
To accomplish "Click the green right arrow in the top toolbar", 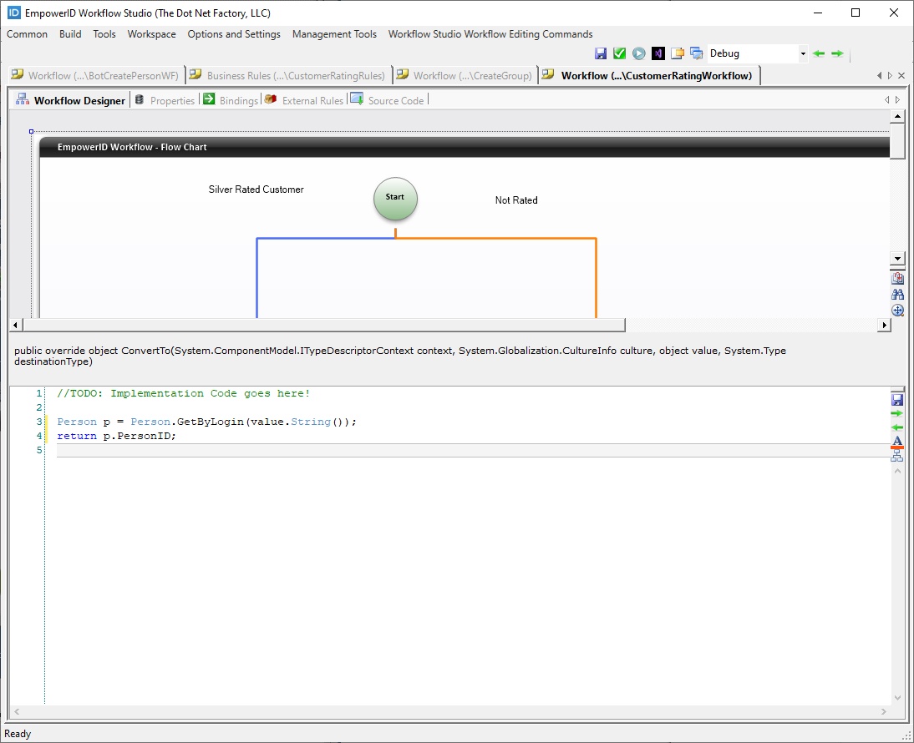I will click(838, 53).
